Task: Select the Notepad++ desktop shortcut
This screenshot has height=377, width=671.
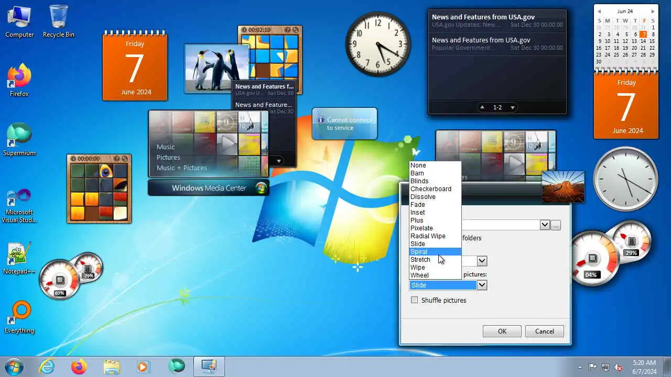Action: pos(19,258)
